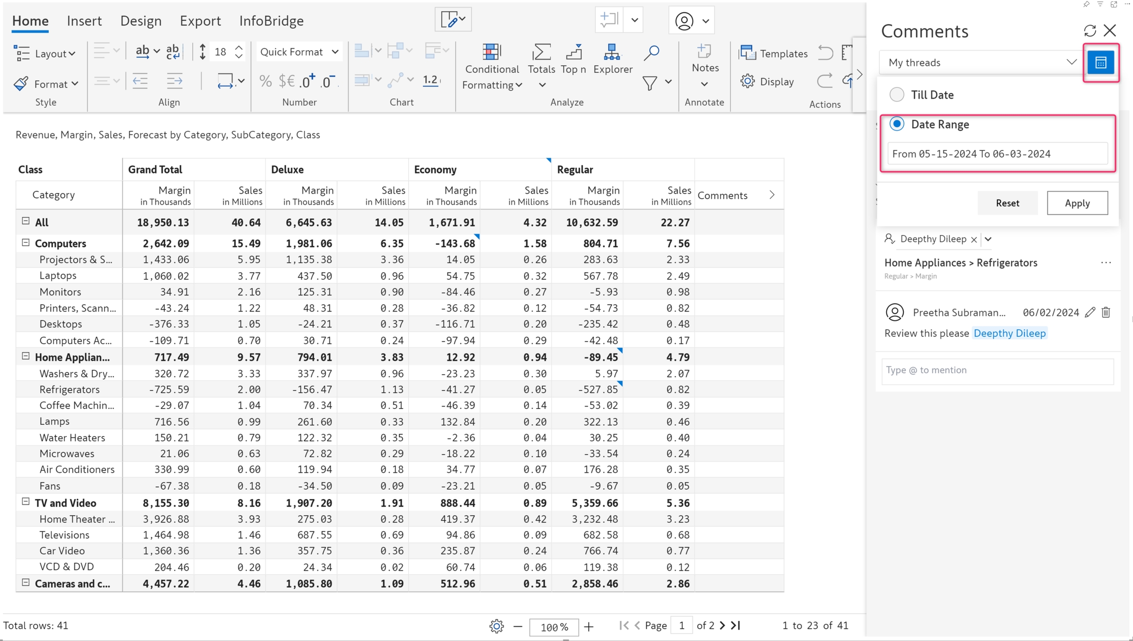
Task: Click the Type @ to mention field
Action: point(997,370)
